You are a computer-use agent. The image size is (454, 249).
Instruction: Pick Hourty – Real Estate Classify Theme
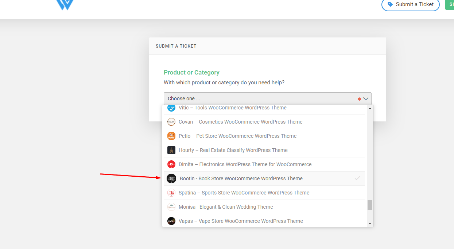point(264,150)
